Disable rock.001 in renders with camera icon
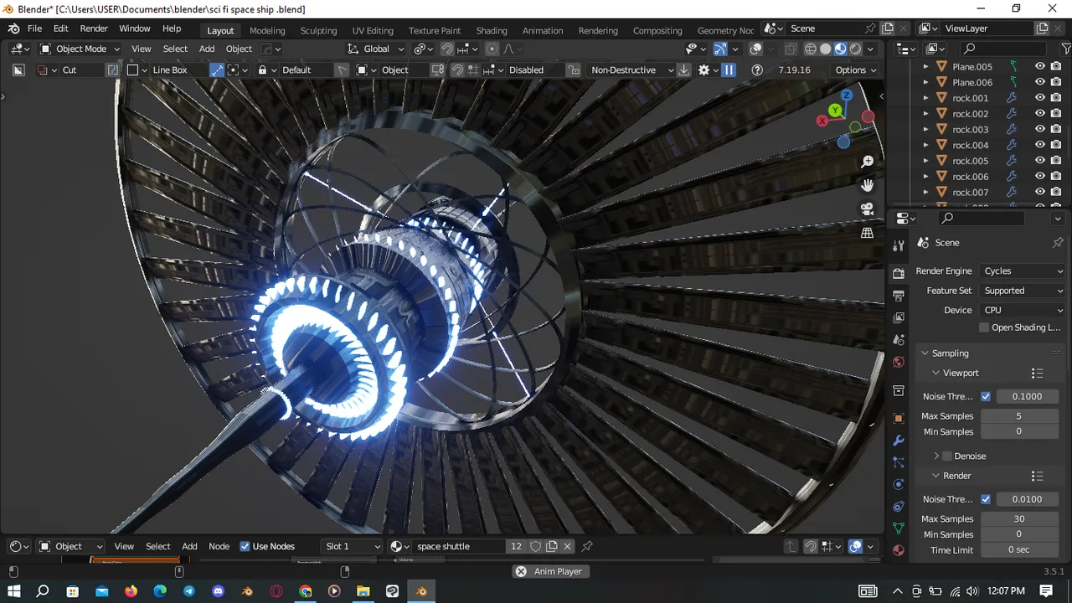The image size is (1072, 603). tap(1056, 98)
